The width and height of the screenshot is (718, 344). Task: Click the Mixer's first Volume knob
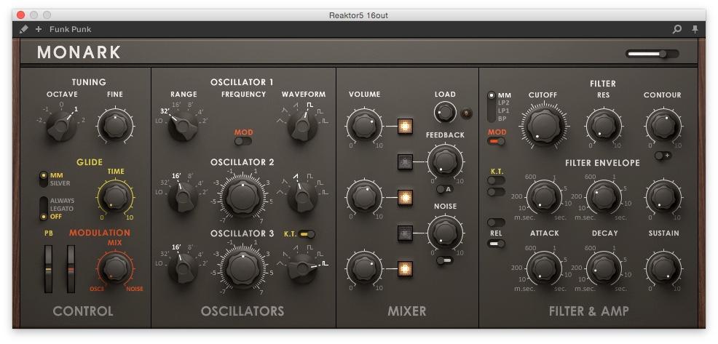[x=365, y=126]
